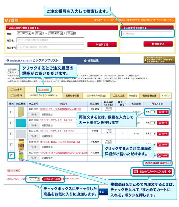Select checkbox for clear index folder row
Screen dimensions: 179x207
11,134
